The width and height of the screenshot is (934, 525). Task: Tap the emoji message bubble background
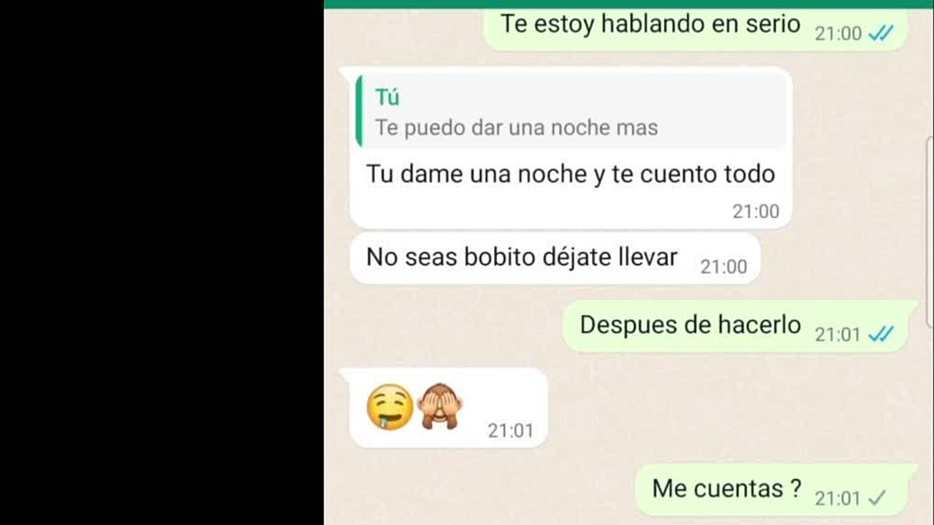tap(448, 408)
